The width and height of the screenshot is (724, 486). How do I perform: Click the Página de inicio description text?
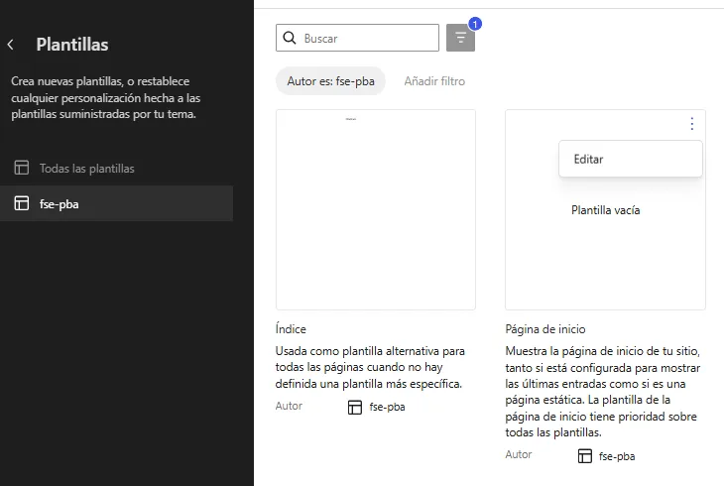click(x=603, y=392)
